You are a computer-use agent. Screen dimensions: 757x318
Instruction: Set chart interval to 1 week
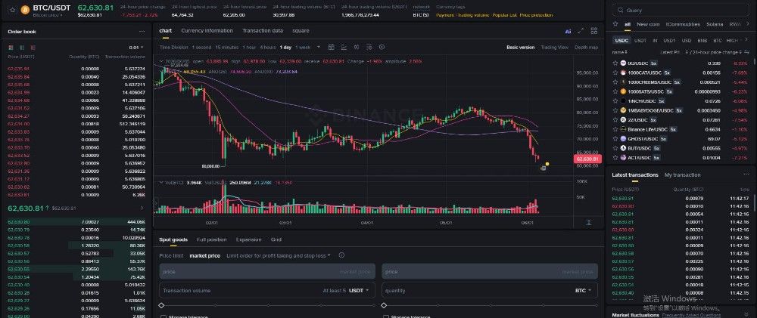[303, 48]
